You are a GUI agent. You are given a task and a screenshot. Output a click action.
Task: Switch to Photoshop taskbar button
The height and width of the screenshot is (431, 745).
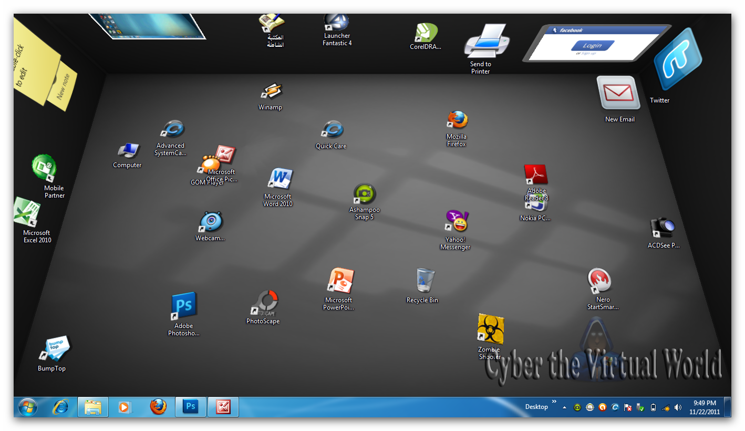(190, 407)
